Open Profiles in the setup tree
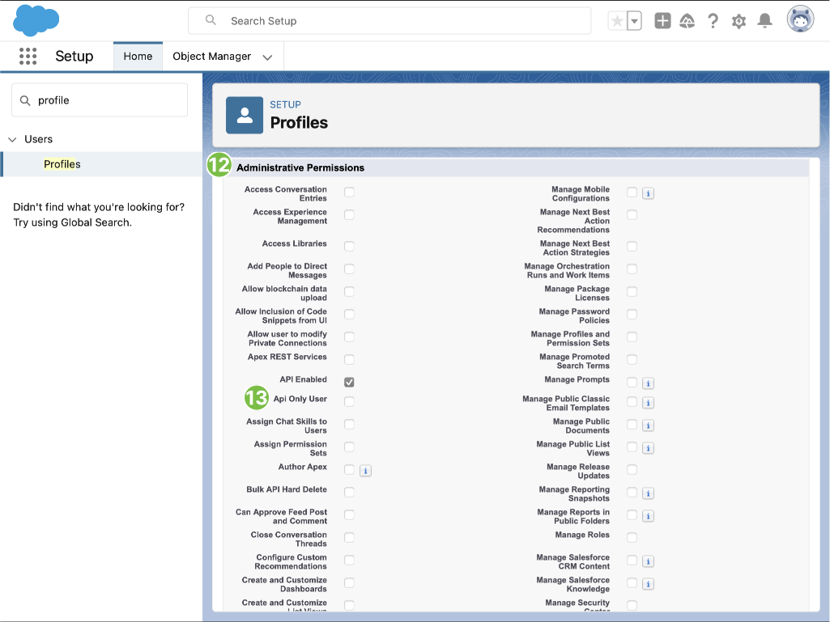 62,164
